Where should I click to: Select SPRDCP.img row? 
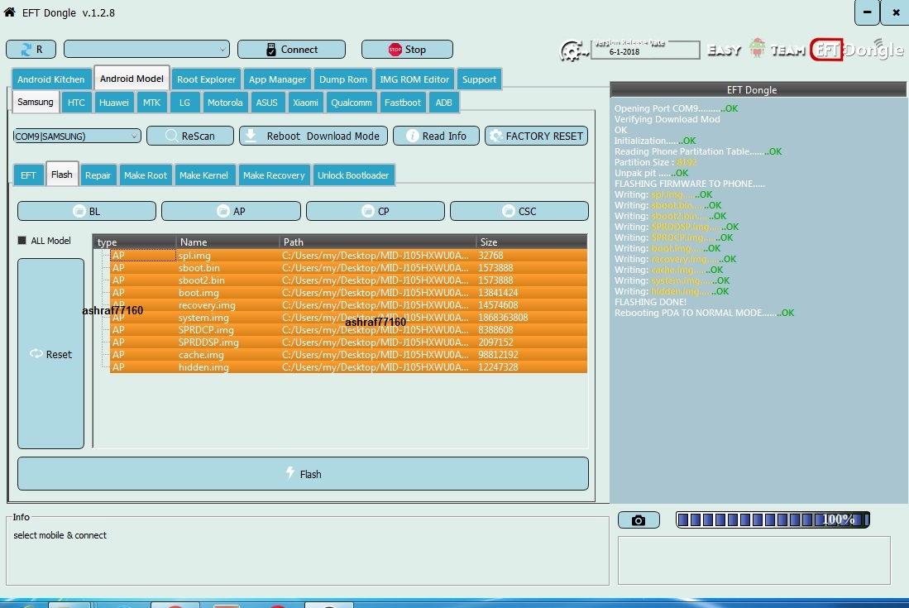point(348,330)
